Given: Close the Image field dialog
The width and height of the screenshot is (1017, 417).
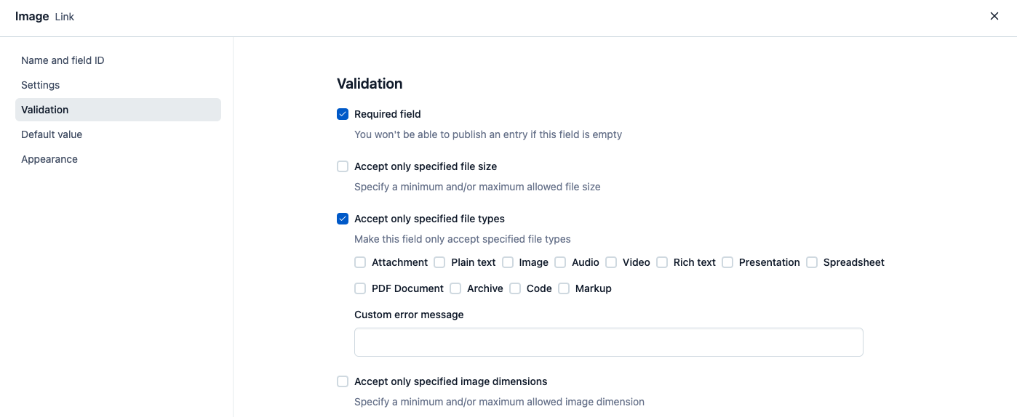Looking at the screenshot, I should click(x=994, y=16).
